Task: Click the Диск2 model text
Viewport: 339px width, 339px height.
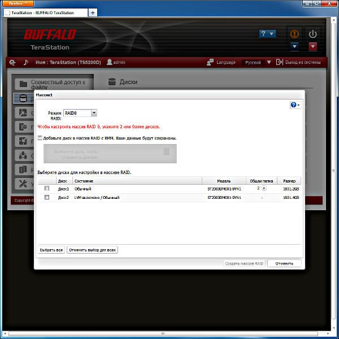Action: click(224, 197)
